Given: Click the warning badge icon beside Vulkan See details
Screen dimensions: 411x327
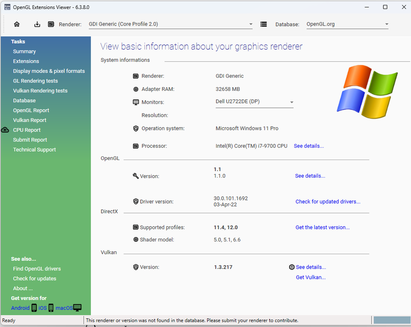Looking at the screenshot, I should pyautogui.click(x=292, y=267).
